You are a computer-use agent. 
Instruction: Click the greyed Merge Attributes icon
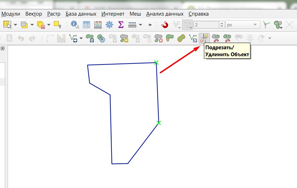click(x=250, y=38)
